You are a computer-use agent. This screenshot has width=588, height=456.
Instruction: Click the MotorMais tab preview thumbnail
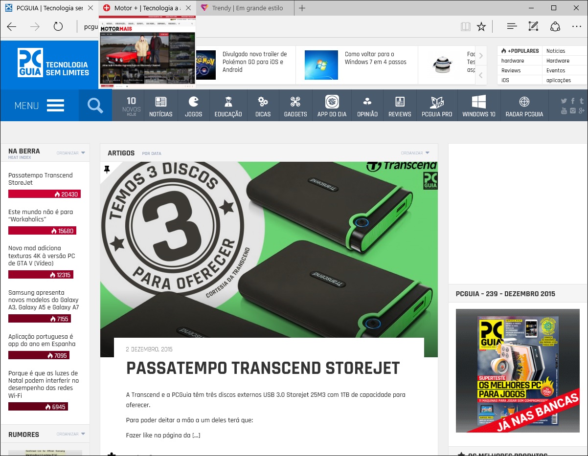[147, 52]
